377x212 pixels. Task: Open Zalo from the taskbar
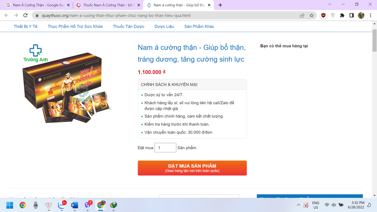[62, 205]
